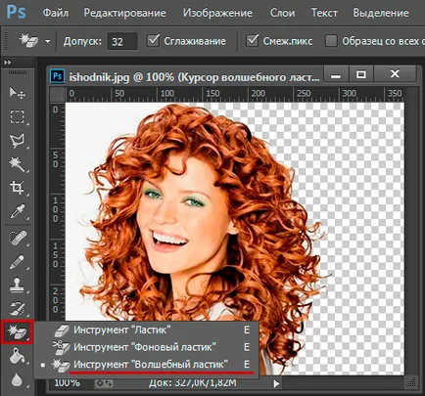Select the Clone Stamp tool
Image resolution: width=425 pixels, height=396 pixels.
[17, 285]
